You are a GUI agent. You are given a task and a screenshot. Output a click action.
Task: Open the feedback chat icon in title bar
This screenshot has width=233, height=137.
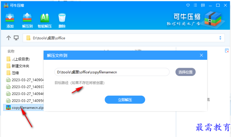[x=203, y=5]
